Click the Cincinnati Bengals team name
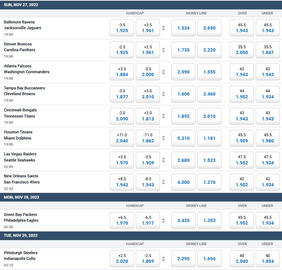 pyautogui.click(x=20, y=110)
